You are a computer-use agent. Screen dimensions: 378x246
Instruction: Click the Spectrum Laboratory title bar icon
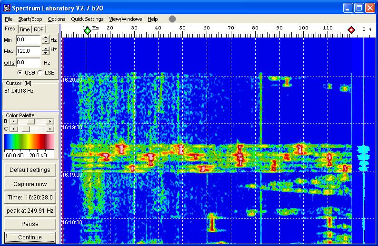(x=7, y=8)
